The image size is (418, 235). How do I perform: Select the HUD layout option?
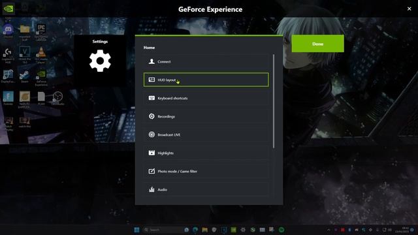pyautogui.click(x=206, y=80)
